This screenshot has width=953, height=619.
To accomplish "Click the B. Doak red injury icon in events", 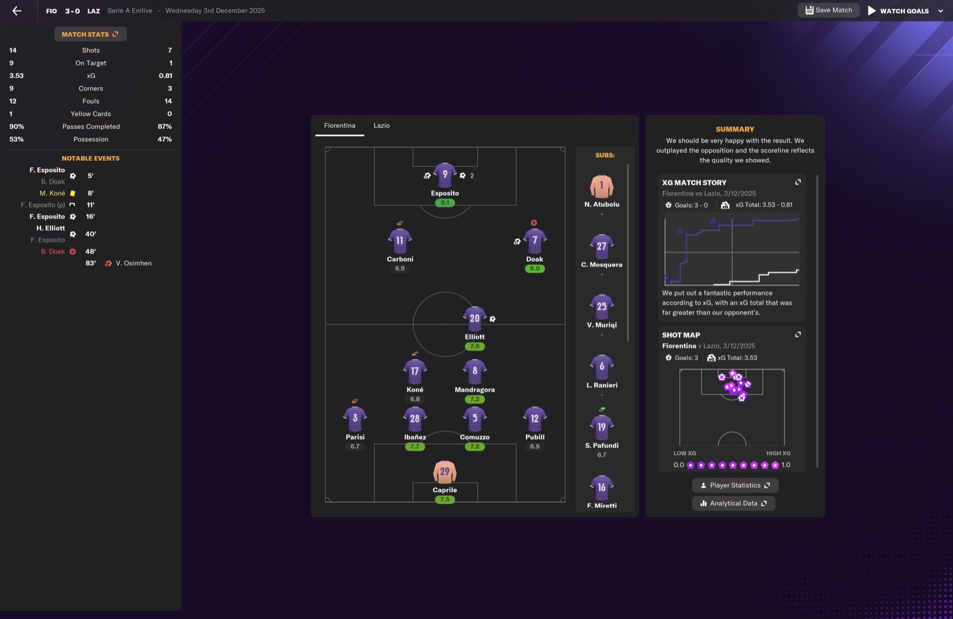I will coord(73,251).
